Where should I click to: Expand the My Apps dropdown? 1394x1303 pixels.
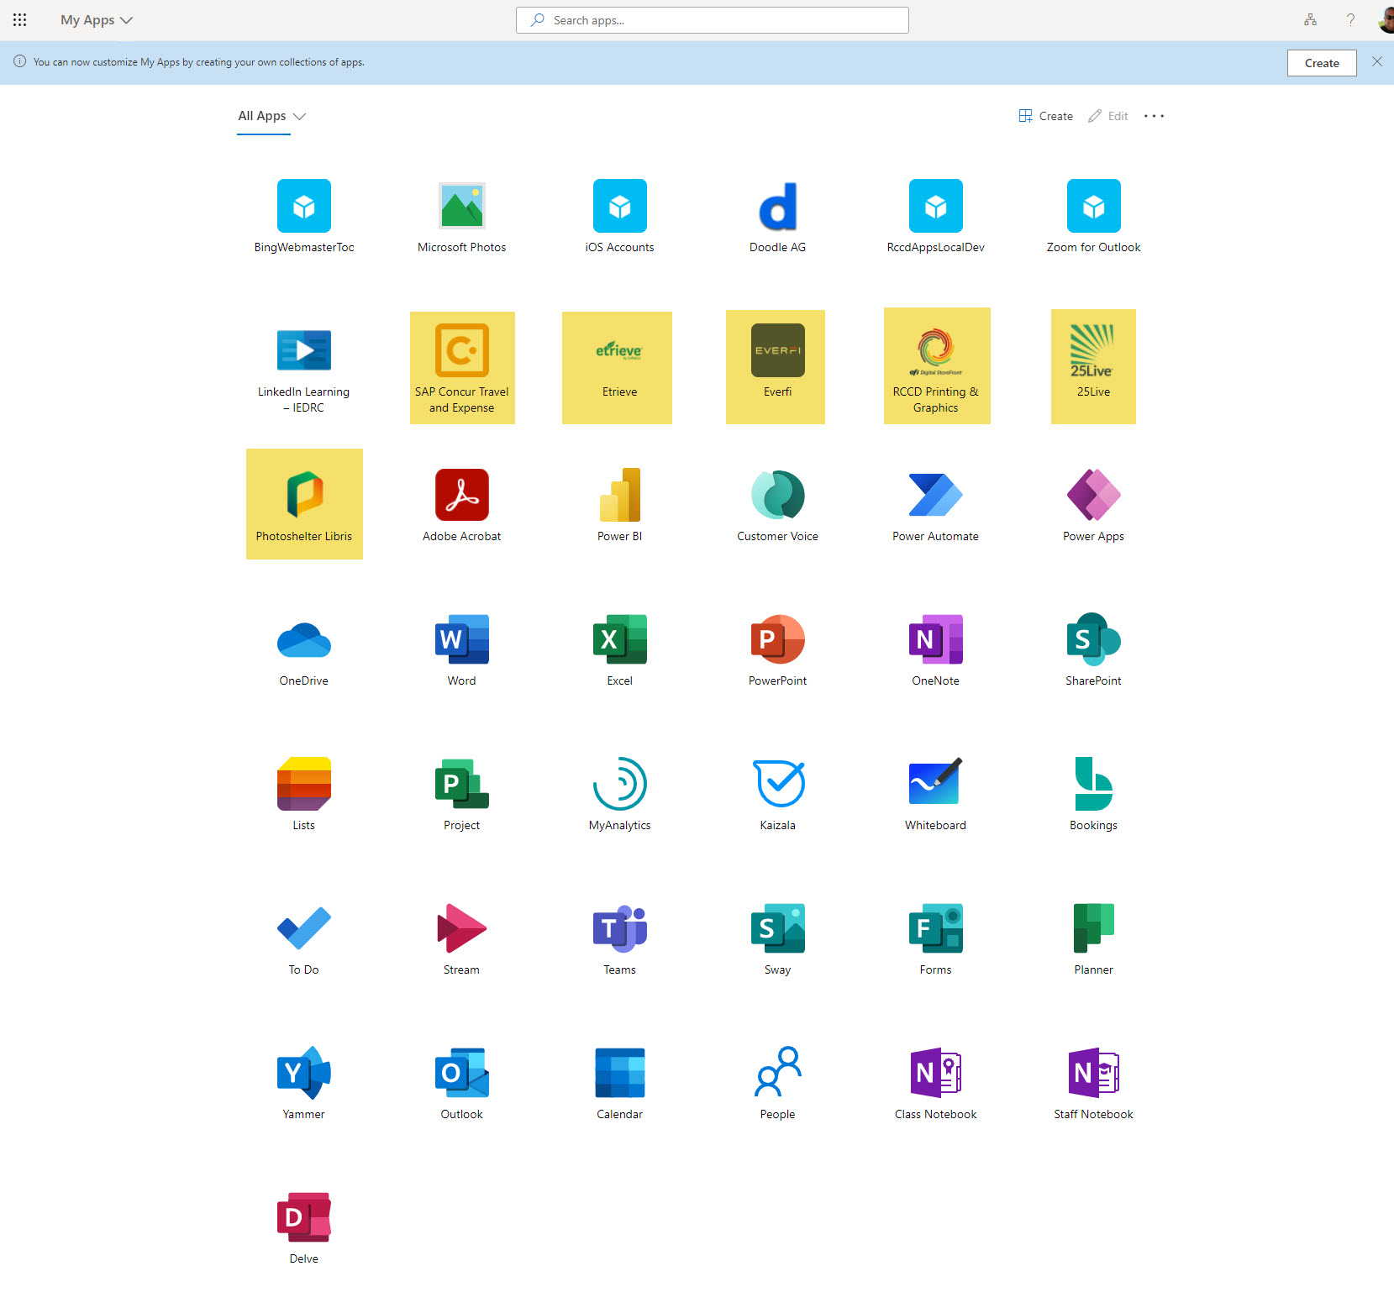97,20
